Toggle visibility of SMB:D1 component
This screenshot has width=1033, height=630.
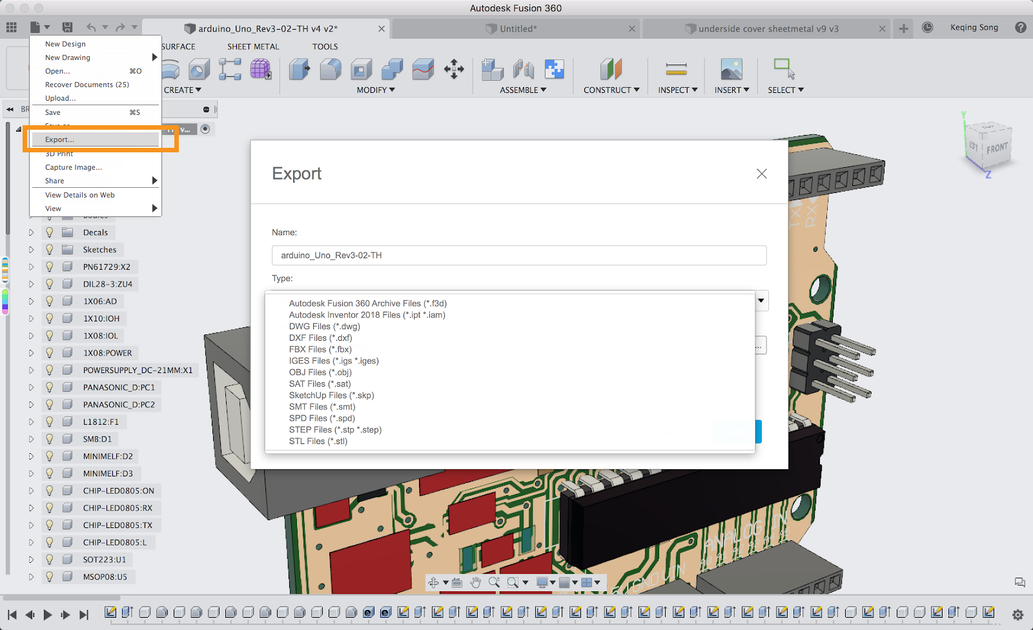click(50, 439)
